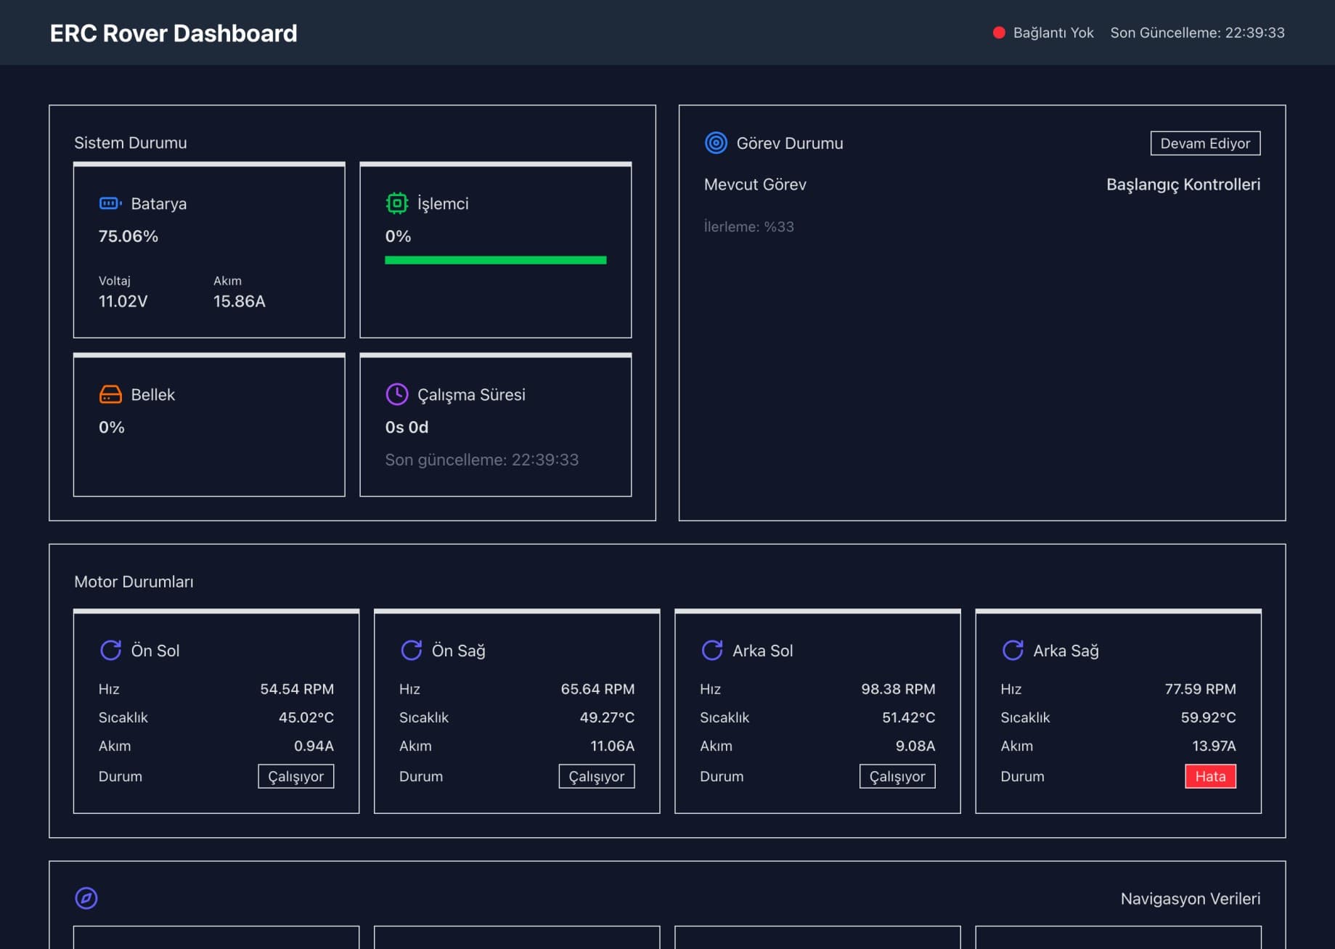Click the 45.02°C temperature value

point(306,717)
